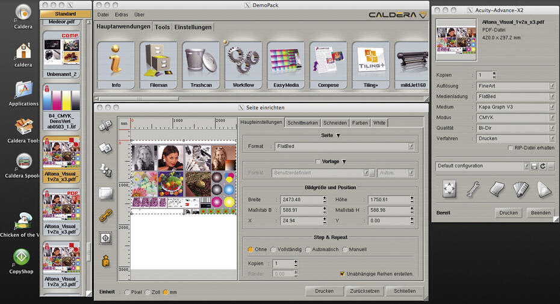The image size is (560, 304).
Task: Open the Qualität Bi-Dir dropdown
Action: (x=515, y=128)
